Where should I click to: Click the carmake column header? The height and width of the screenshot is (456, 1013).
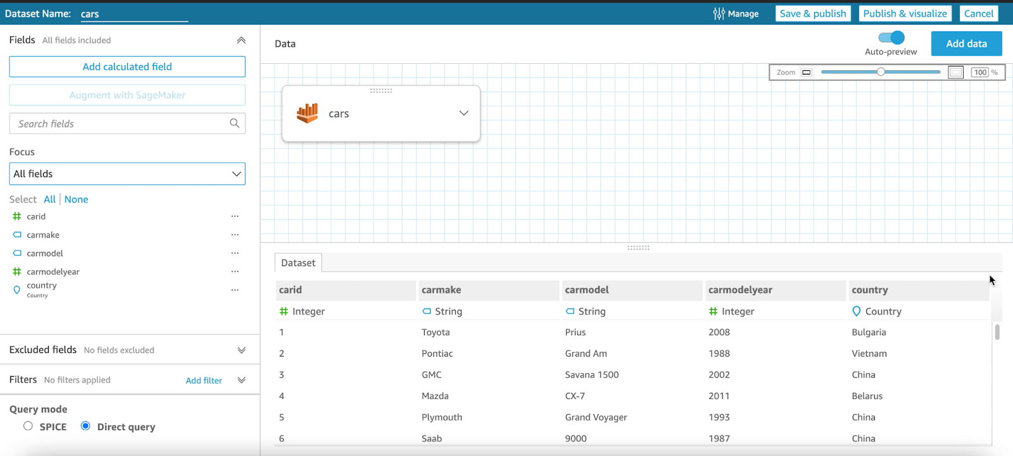click(x=489, y=290)
